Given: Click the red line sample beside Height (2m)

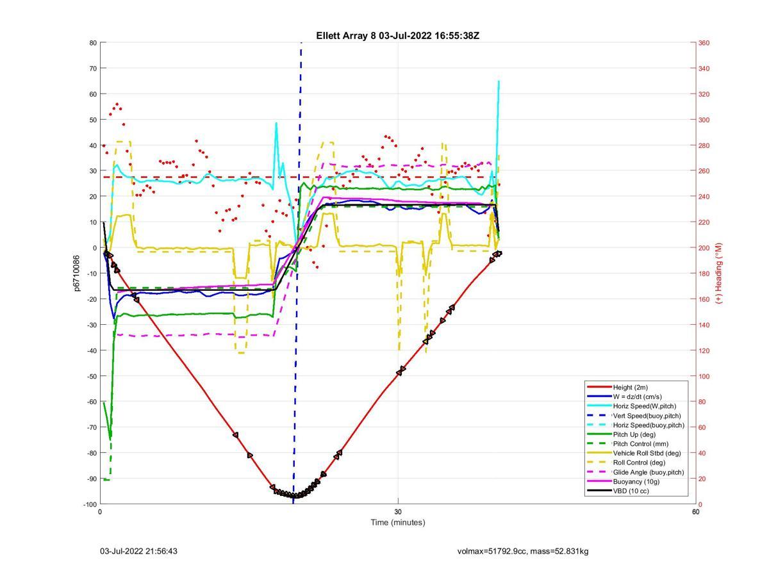Looking at the screenshot, I should (x=599, y=387).
